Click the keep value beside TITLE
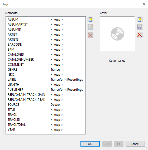 tap(57, 110)
